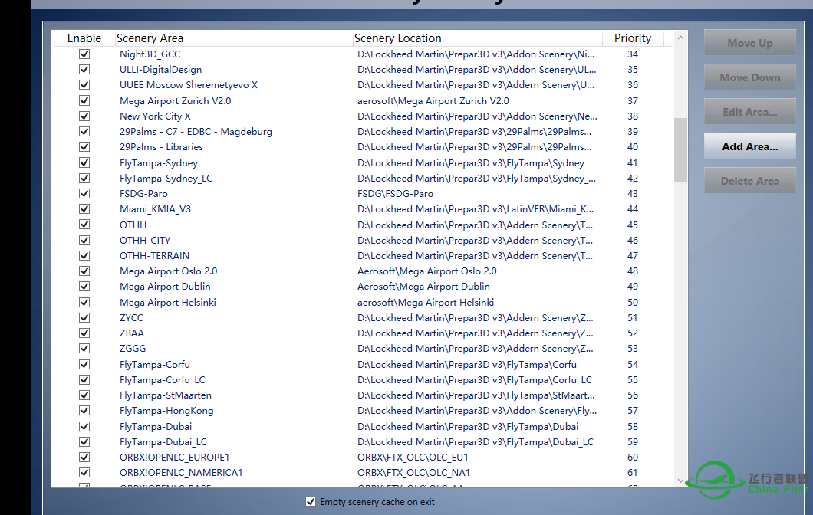Click the vertical scrollbar thumb
The image size is (813, 515).
pos(680,149)
